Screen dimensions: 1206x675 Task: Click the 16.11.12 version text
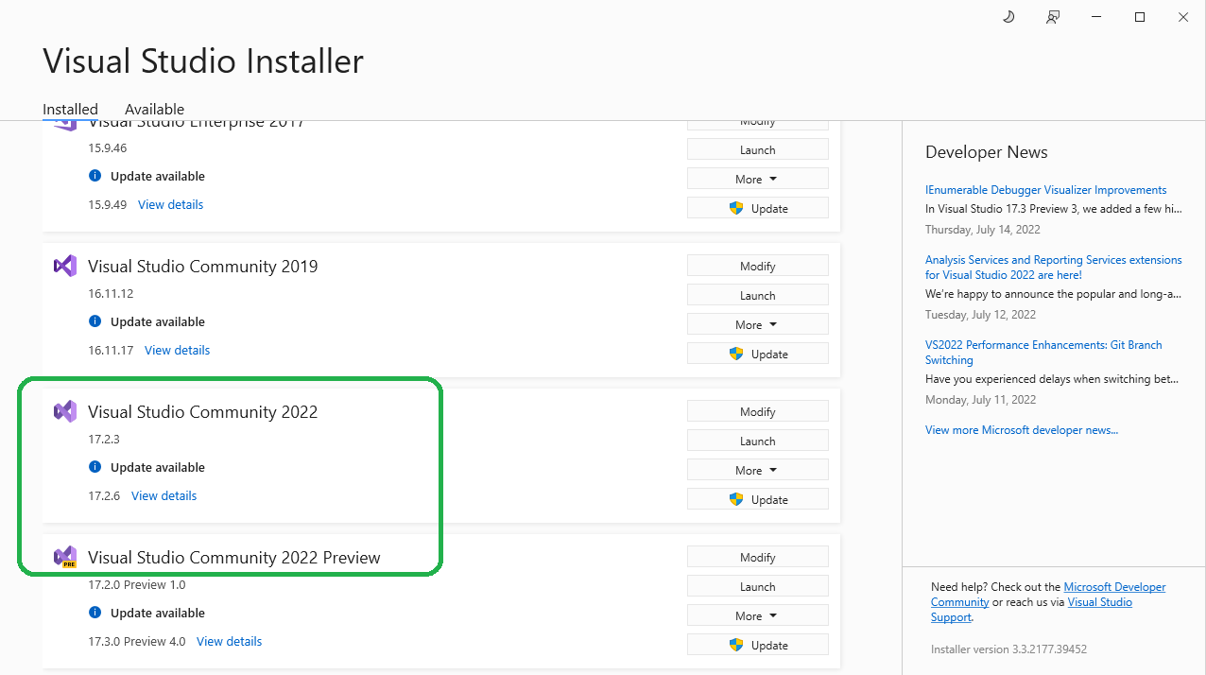point(111,293)
